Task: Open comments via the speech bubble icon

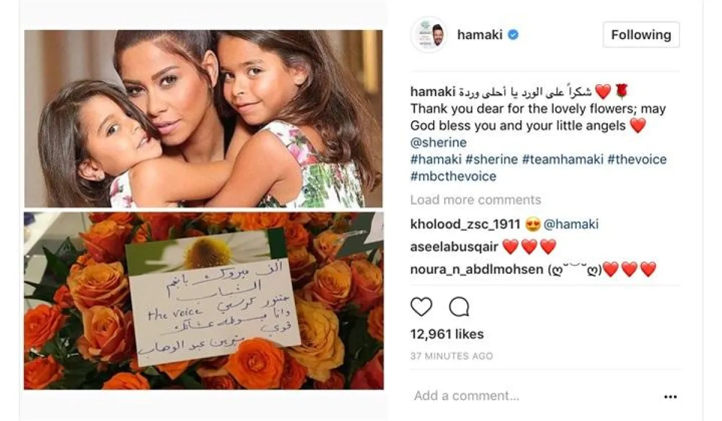Action: pos(459,307)
